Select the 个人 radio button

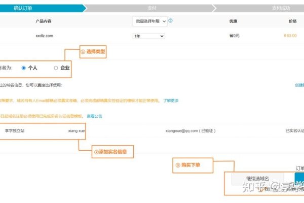pos(24,68)
